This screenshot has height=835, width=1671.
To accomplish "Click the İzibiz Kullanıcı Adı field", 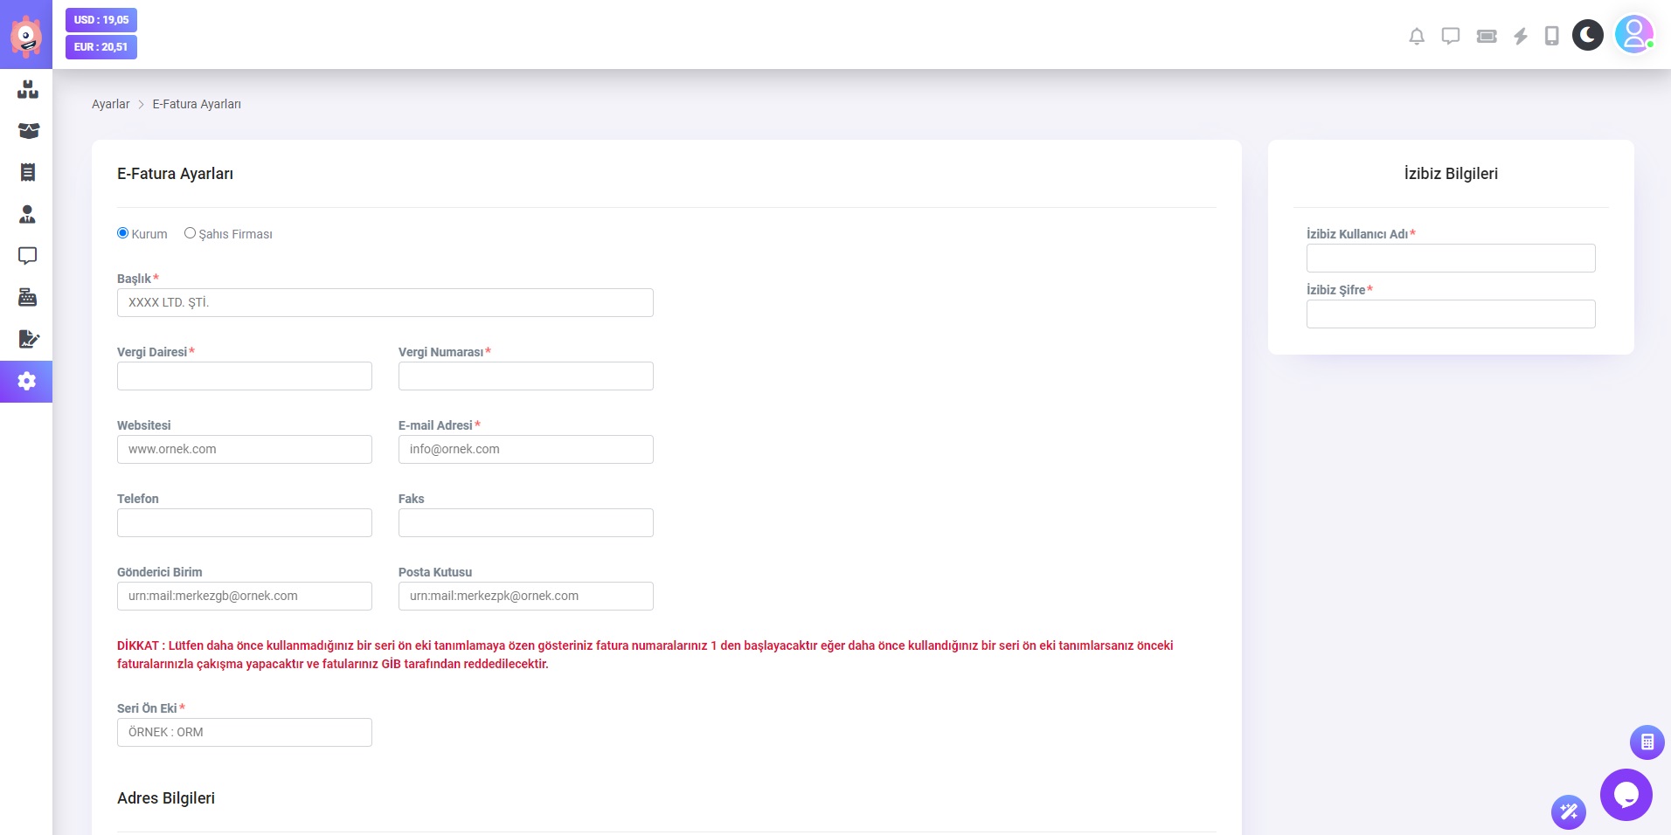I will click(x=1450, y=259).
